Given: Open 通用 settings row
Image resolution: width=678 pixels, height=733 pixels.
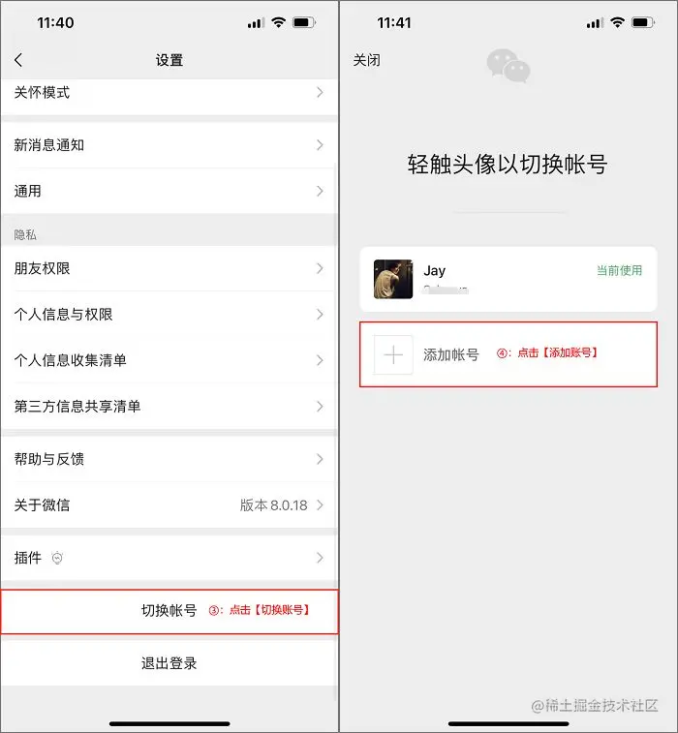Looking at the screenshot, I should tap(169, 191).
